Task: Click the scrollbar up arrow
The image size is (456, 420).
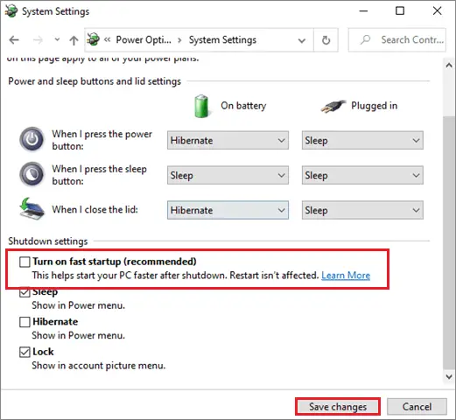Action: point(449,66)
